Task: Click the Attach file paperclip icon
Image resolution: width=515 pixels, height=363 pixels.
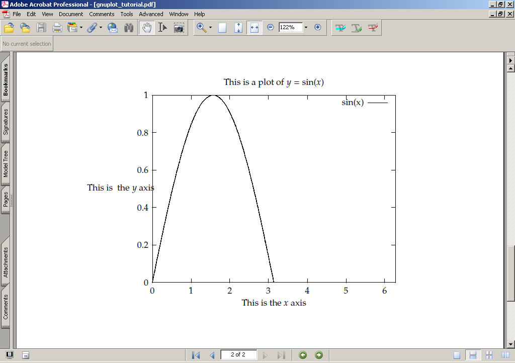Action: coord(92,28)
